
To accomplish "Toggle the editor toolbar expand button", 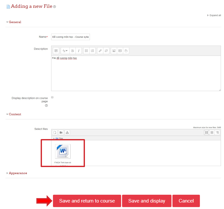I will pos(56,51).
